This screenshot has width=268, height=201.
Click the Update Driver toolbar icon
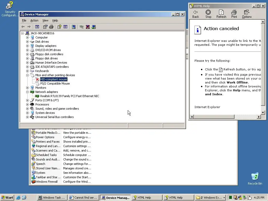click(x=82, y=27)
